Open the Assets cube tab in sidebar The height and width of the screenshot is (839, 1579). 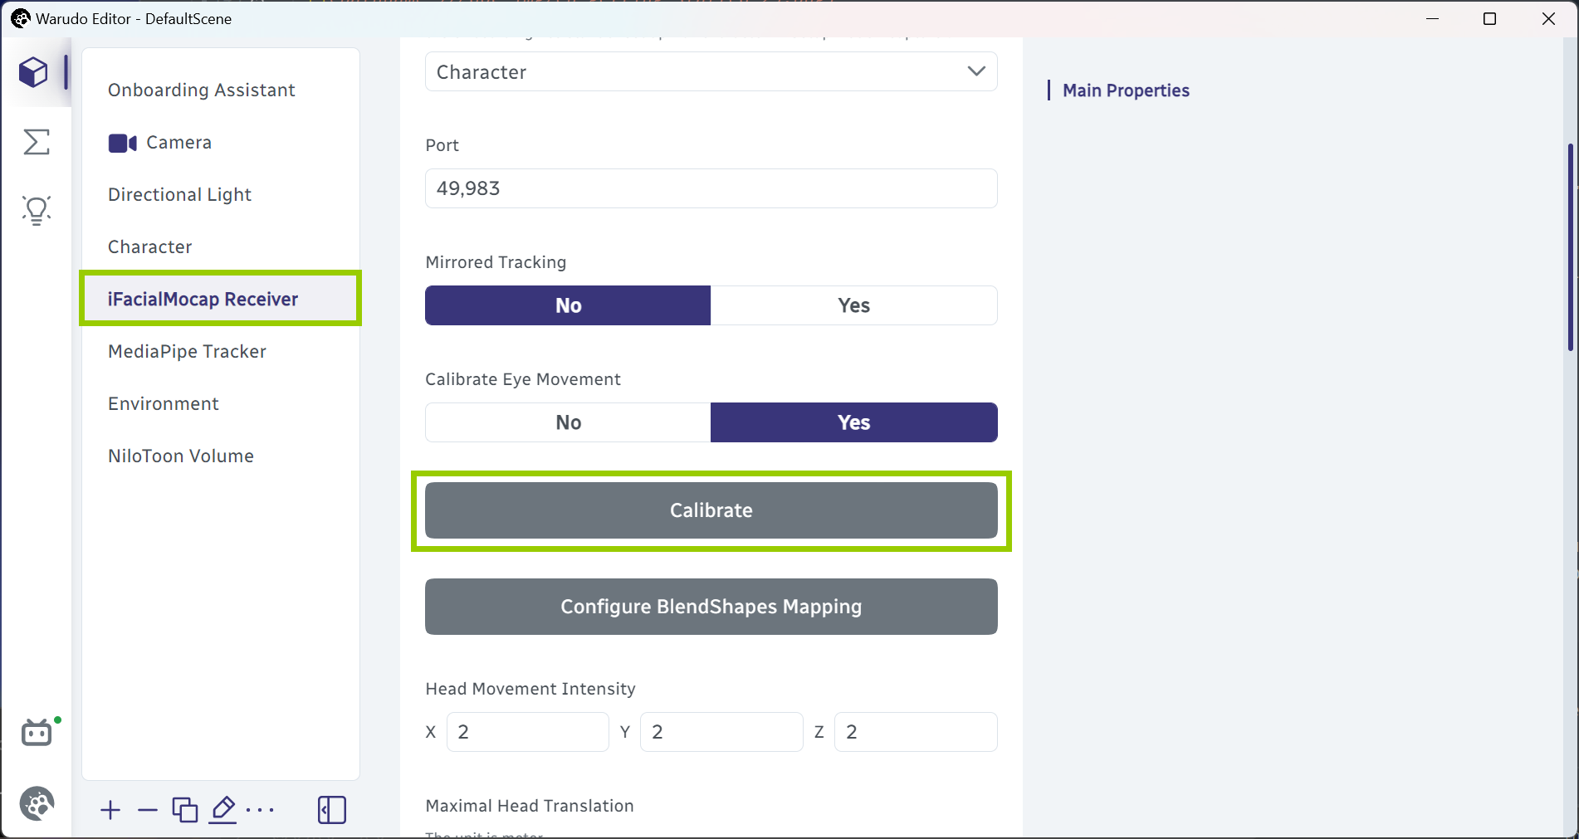(x=34, y=73)
